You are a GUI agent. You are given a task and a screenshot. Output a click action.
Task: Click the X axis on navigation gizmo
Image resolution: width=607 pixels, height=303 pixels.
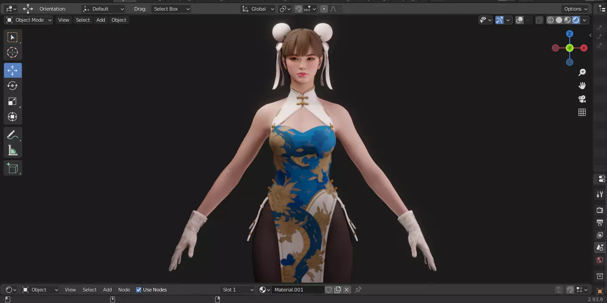pyautogui.click(x=584, y=48)
